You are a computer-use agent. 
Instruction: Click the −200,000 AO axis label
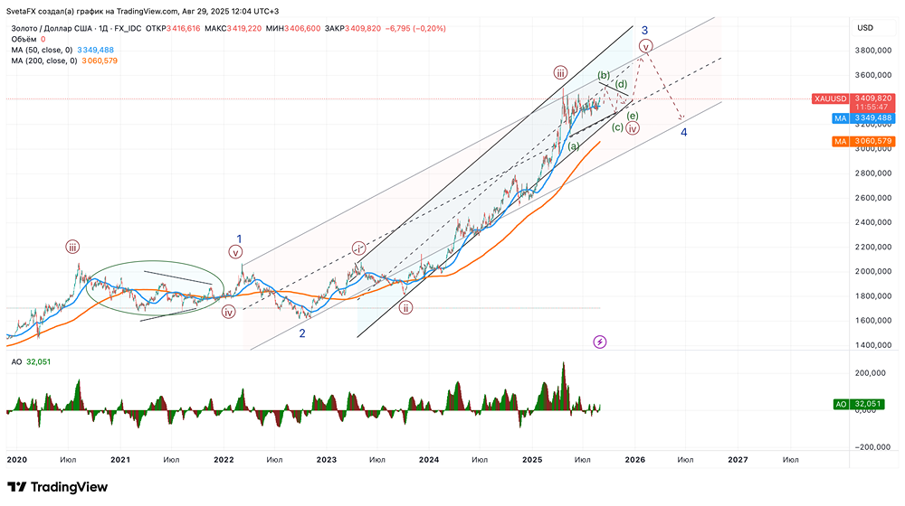click(871, 447)
